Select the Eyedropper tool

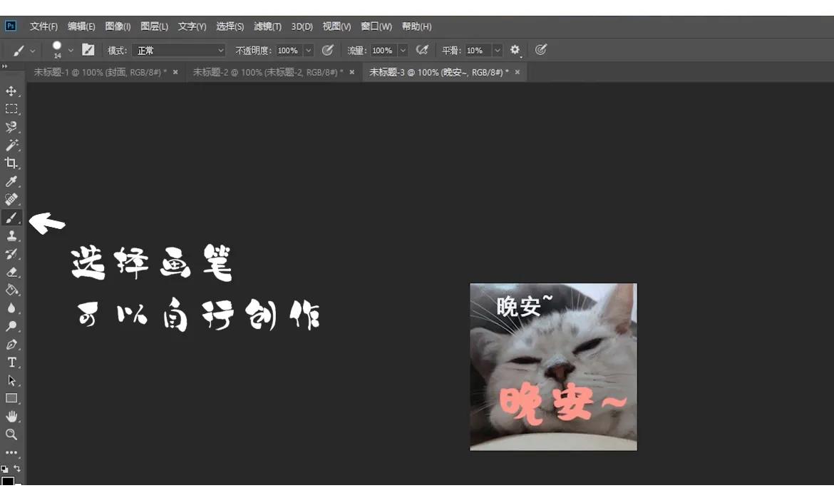11,181
